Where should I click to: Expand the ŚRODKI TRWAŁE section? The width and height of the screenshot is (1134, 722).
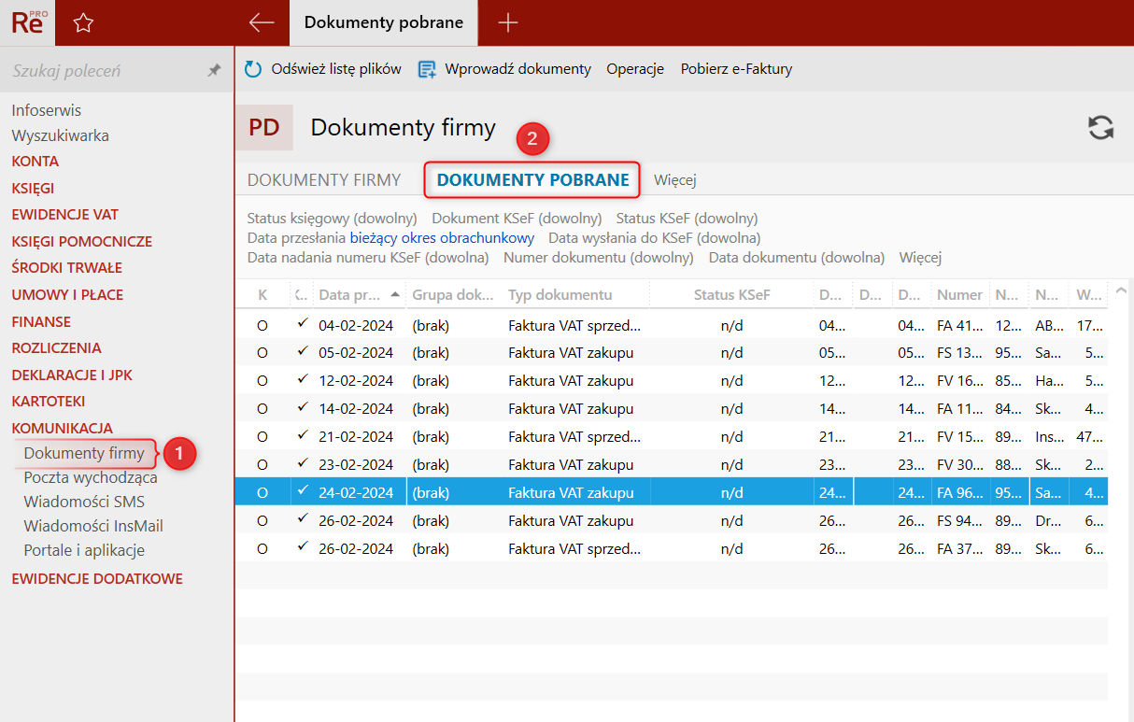click(67, 267)
